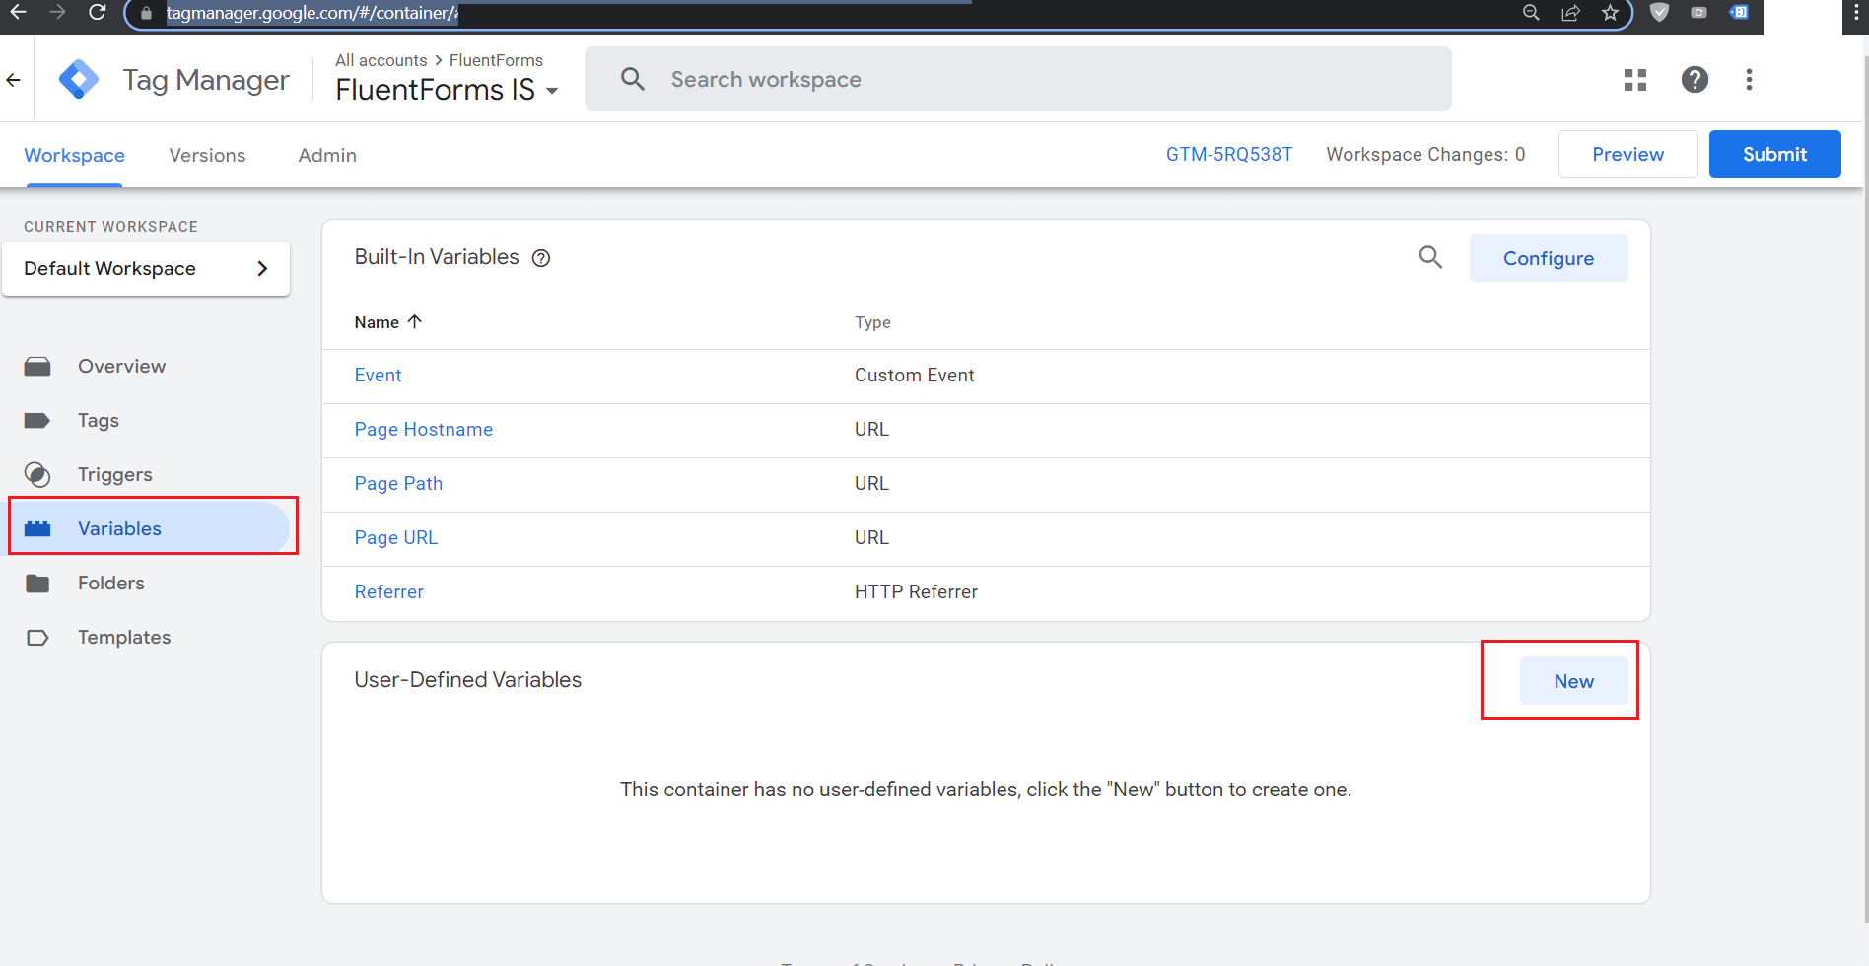The height and width of the screenshot is (966, 1869).
Task: Switch to the Admin tab
Action: tap(327, 156)
